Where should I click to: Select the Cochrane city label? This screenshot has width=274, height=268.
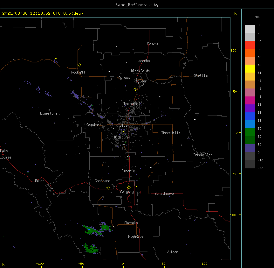[102, 181]
